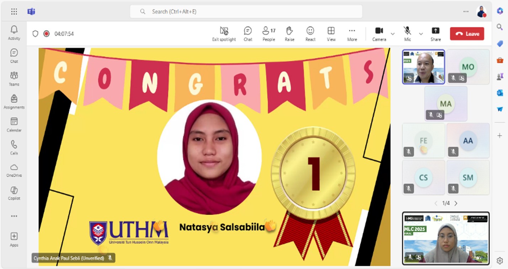Image resolution: width=508 pixels, height=269 pixels.
Task: Open Copilot in the sidebar
Action: (14, 193)
